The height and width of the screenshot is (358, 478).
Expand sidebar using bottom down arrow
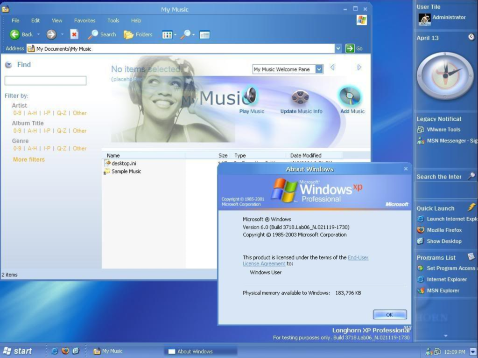click(x=446, y=336)
